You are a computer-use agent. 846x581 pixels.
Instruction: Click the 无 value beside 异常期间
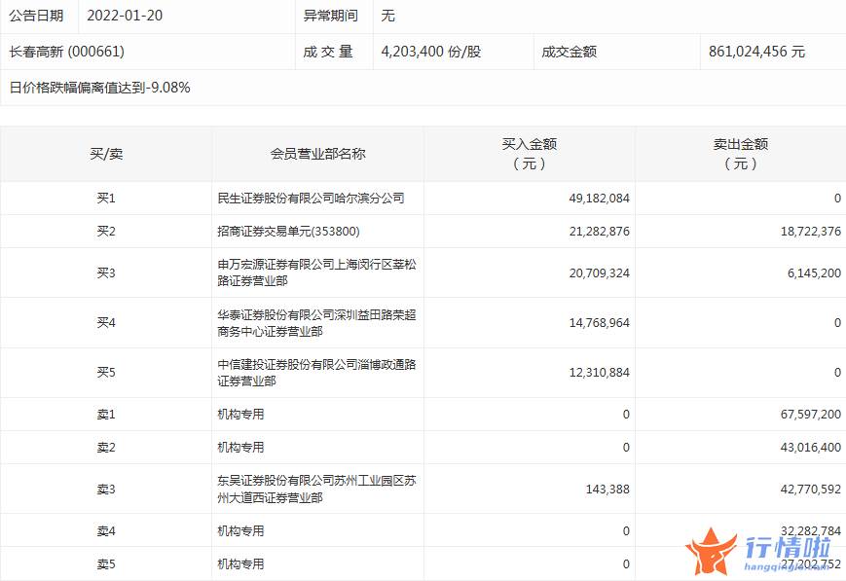coord(387,16)
